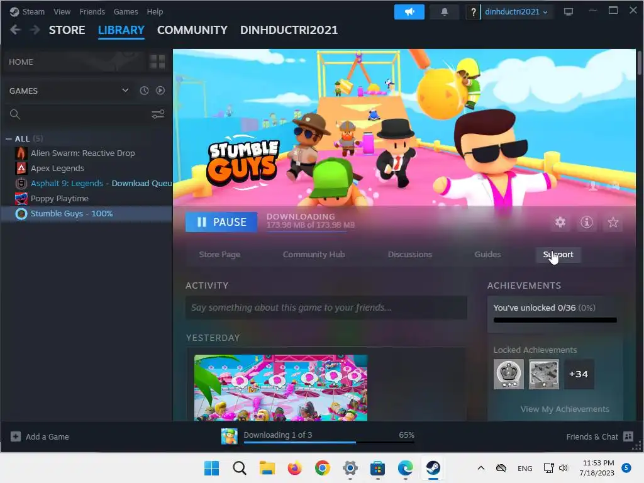Viewport: 644px width, 483px height.
Task: Click the library page vertical scrollbar
Action: tap(640, 64)
